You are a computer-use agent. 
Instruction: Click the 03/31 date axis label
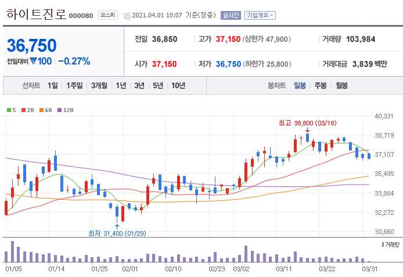369,269
